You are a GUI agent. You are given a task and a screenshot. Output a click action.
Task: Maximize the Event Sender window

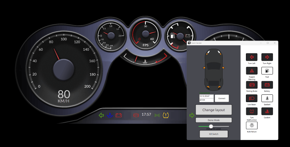(x=268, y=43)
